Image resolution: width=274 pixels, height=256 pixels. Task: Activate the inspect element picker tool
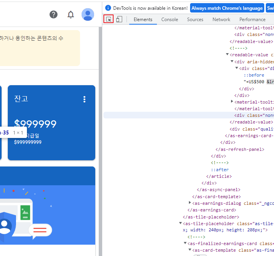click(109, 19)
